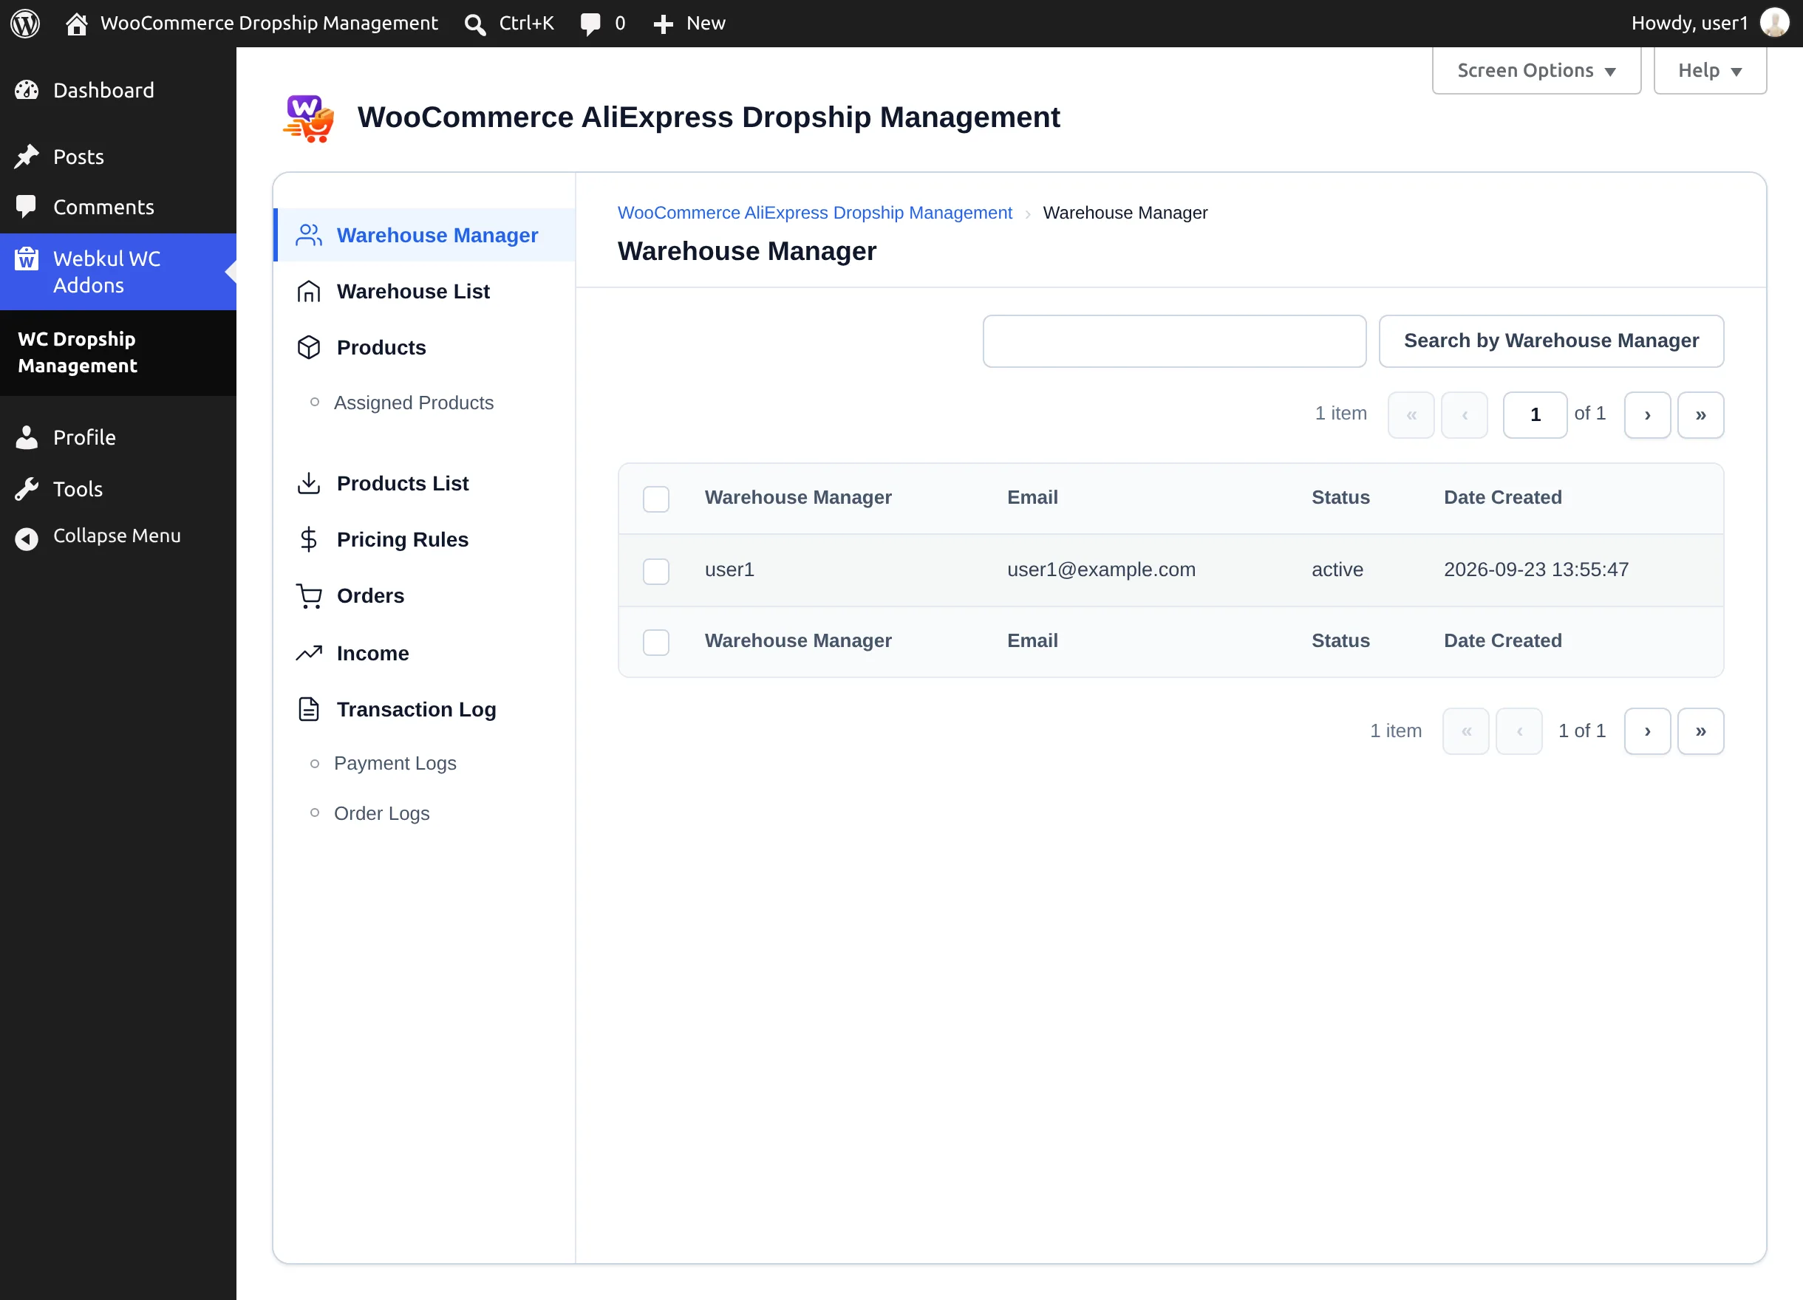Click the Transaction Log document icon
The height and width of the screenshot is (1300, 1803).
(x=308, y=709)
